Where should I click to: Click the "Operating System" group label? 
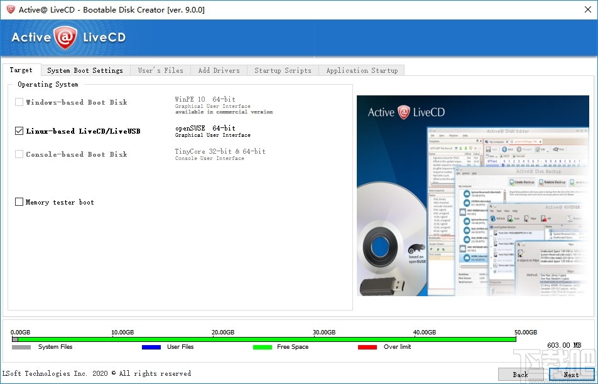point(48,84)
